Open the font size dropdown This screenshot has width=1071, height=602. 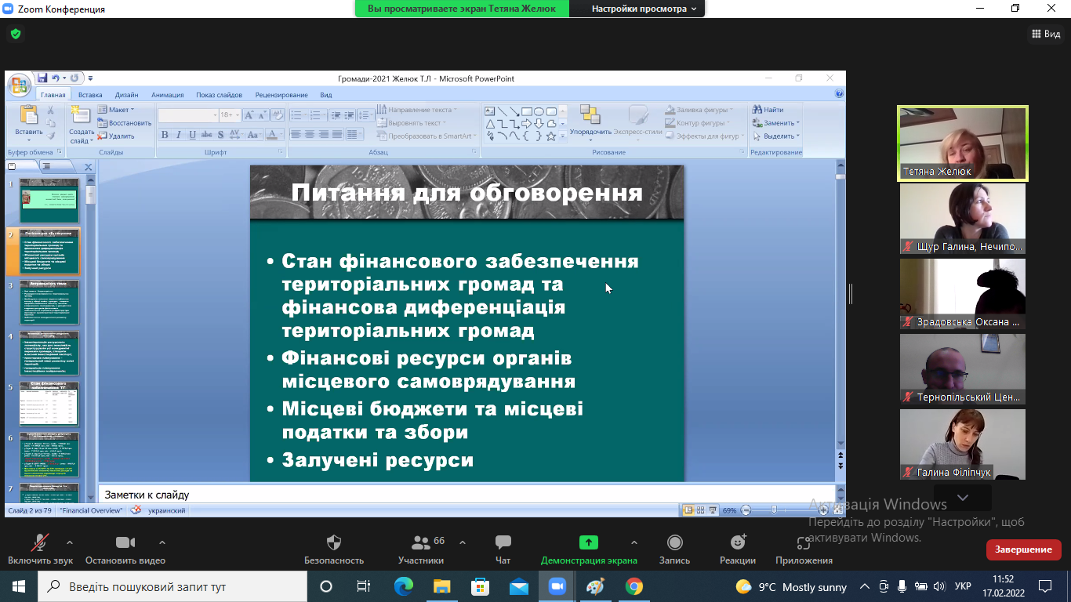(x=238, y=115)
